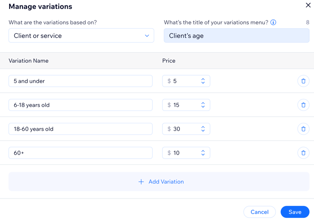Click the 'Variation Name' column header
The image size is (314, 221).
click(28, 61)
